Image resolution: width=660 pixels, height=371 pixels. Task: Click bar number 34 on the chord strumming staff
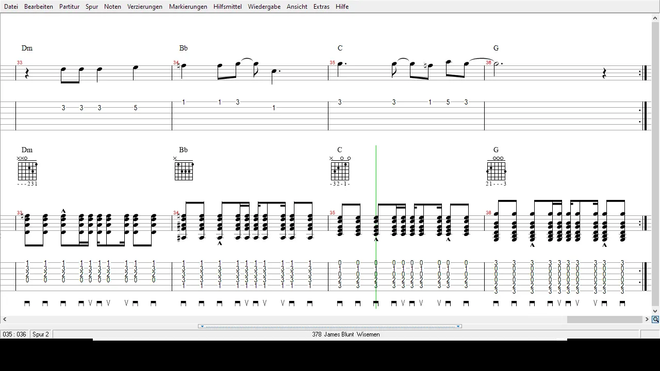pos(176,213)
